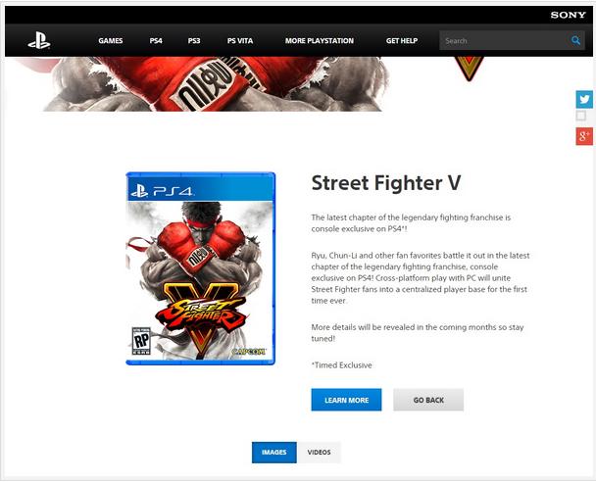Image resolution: width=596 pixels, height=482 pixels.
Task: Open the PS4 menu
Action: (156, 40)
